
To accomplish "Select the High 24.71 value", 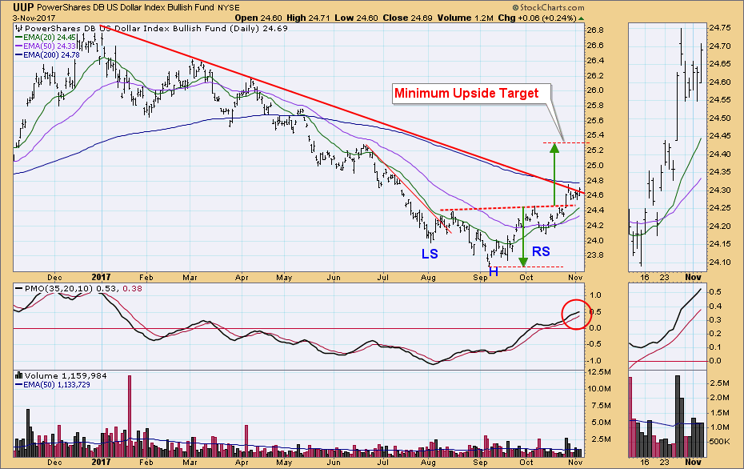I will (309, 18).
